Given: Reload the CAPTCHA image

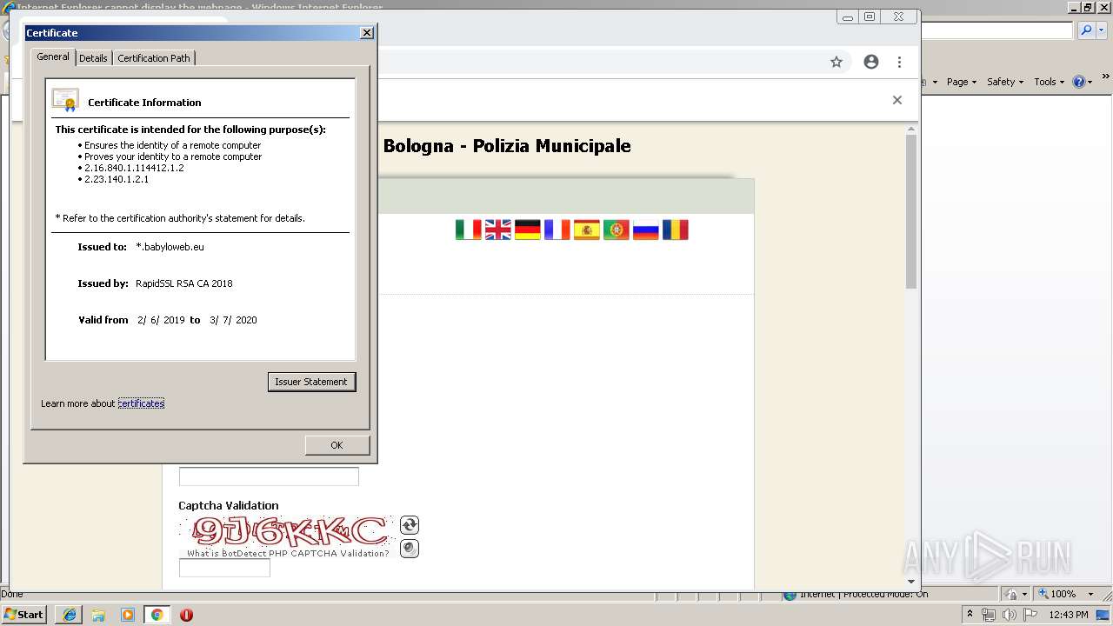Looking at the screenshot, I should 410,525.
